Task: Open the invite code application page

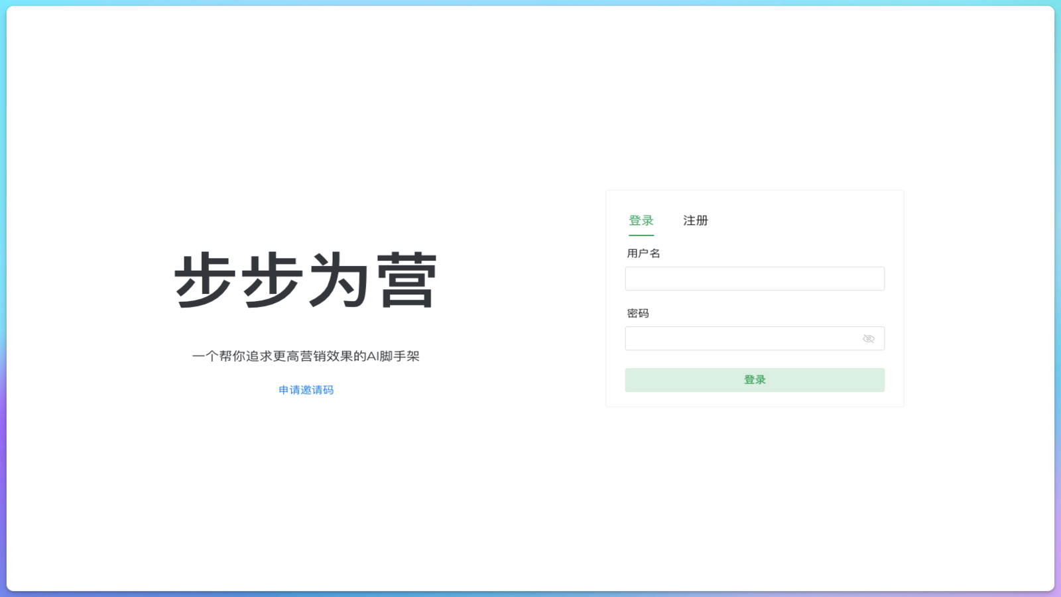Action: 305,390
